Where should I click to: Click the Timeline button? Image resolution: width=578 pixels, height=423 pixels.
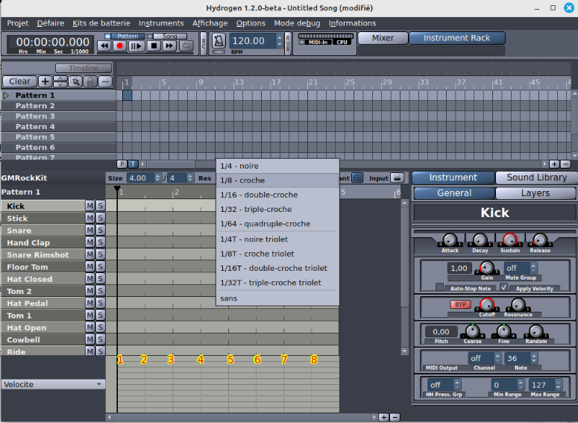(x=84, y=68)
